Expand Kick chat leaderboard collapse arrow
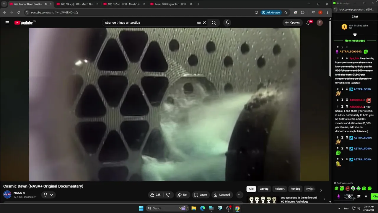378x213 pixels. click(355, 35)
